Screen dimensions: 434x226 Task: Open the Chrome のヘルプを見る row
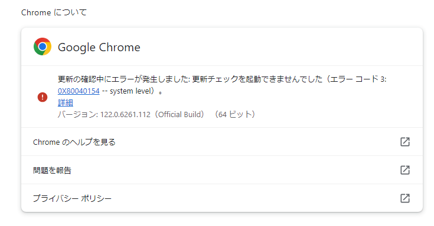click(222, 142)
